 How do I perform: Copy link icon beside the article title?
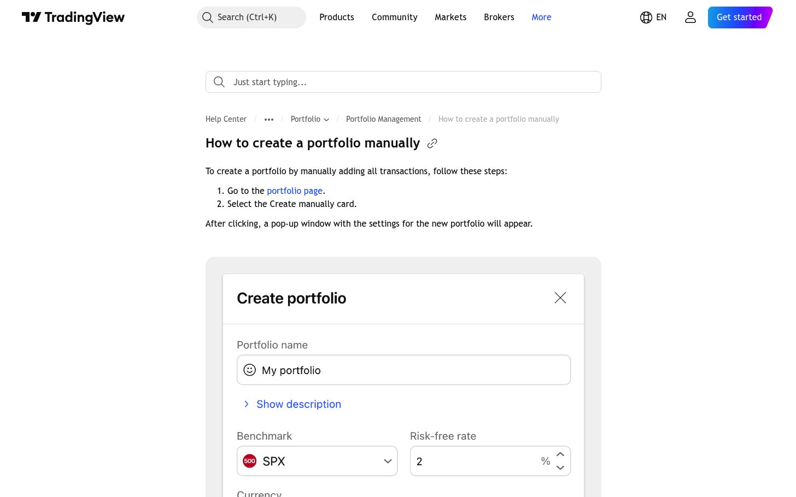[432, 144]
